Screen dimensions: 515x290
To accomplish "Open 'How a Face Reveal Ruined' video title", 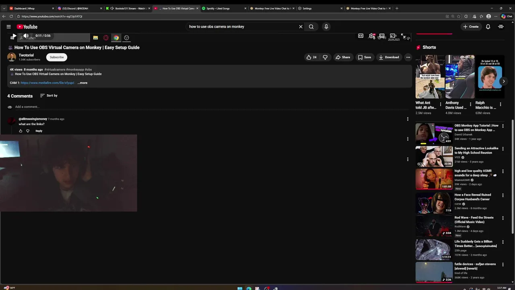I will pos(473,197).
